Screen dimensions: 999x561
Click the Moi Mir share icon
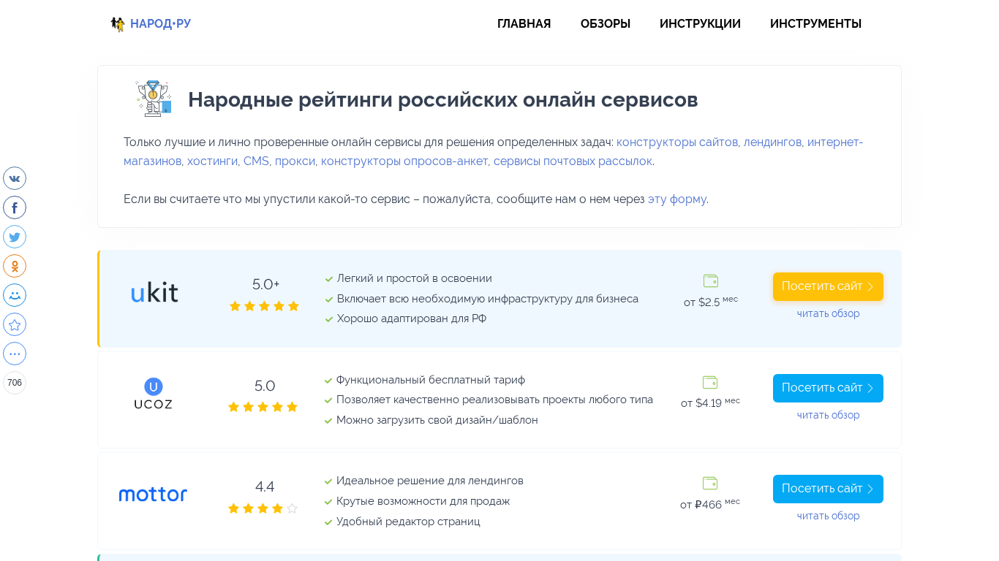pos(15,295)
